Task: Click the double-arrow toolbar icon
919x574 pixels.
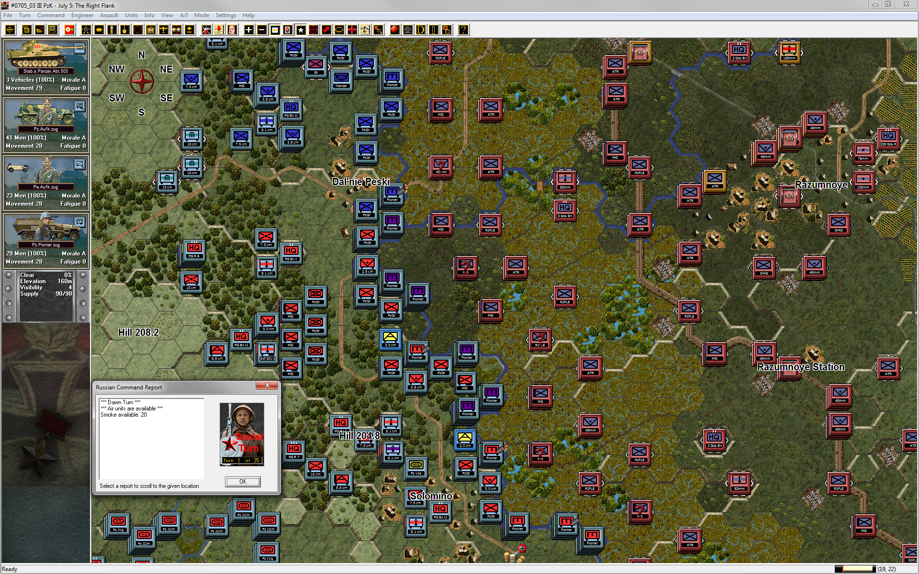Action: pos(99,30)
